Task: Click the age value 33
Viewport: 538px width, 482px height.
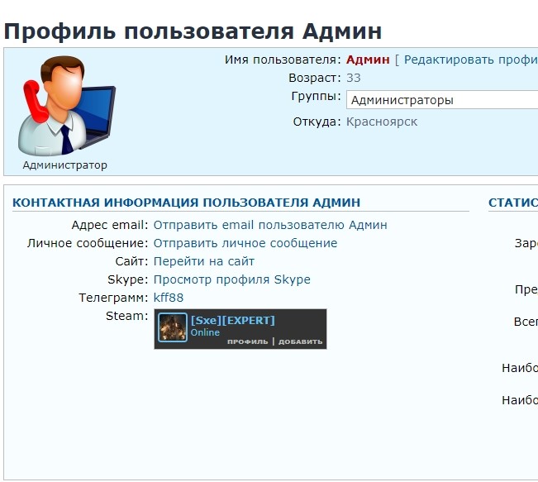Action: tap(353, 79)
